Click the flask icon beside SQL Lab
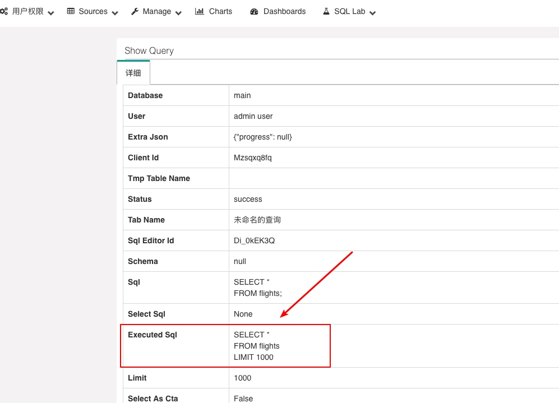This screenshot has height=403, width=559. tap(326, 11)
